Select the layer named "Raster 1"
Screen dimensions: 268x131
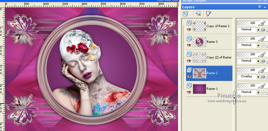[x=212, y=89]
